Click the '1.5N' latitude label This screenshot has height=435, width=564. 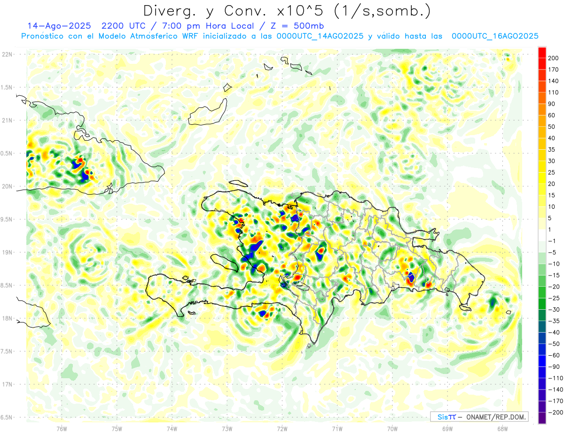point(7,87)
